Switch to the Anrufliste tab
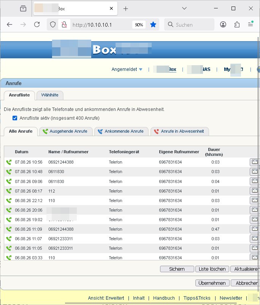The width and height of the screenshot is (260, 305). [x=19, y=95]
